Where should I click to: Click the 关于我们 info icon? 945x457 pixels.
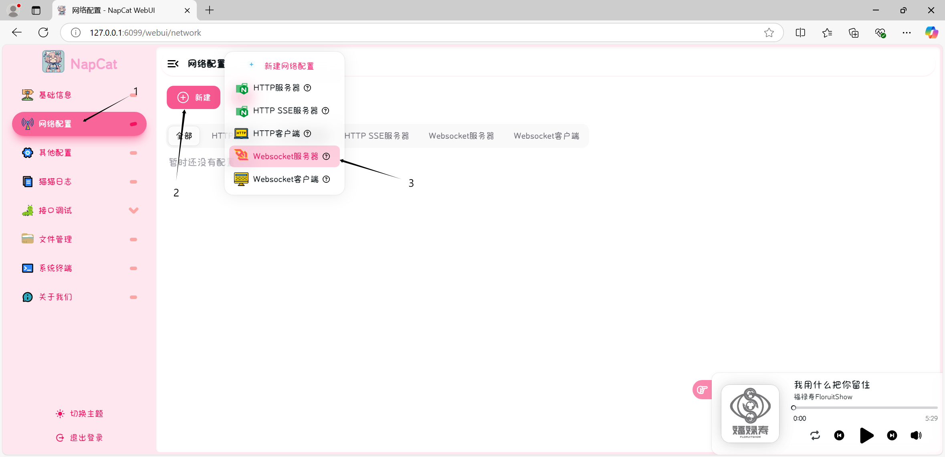(27, 297)
